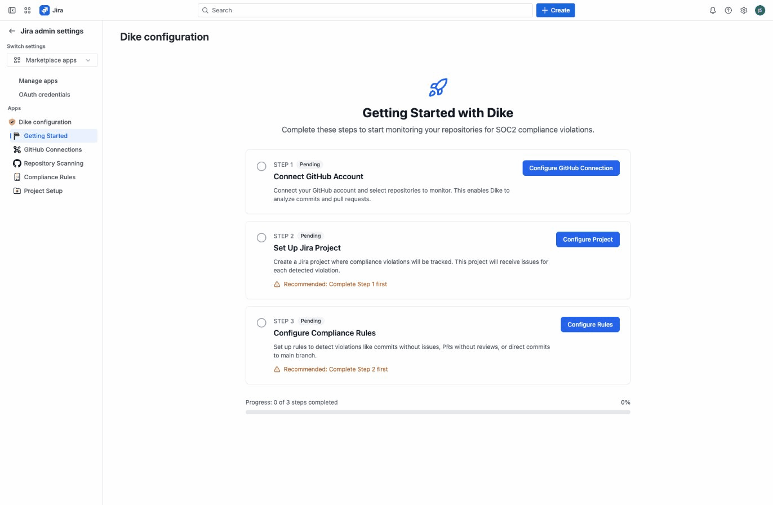Viewport: 773px width, 505px height.
Task: Select the Project Setup icon
Action: (16, 191)
